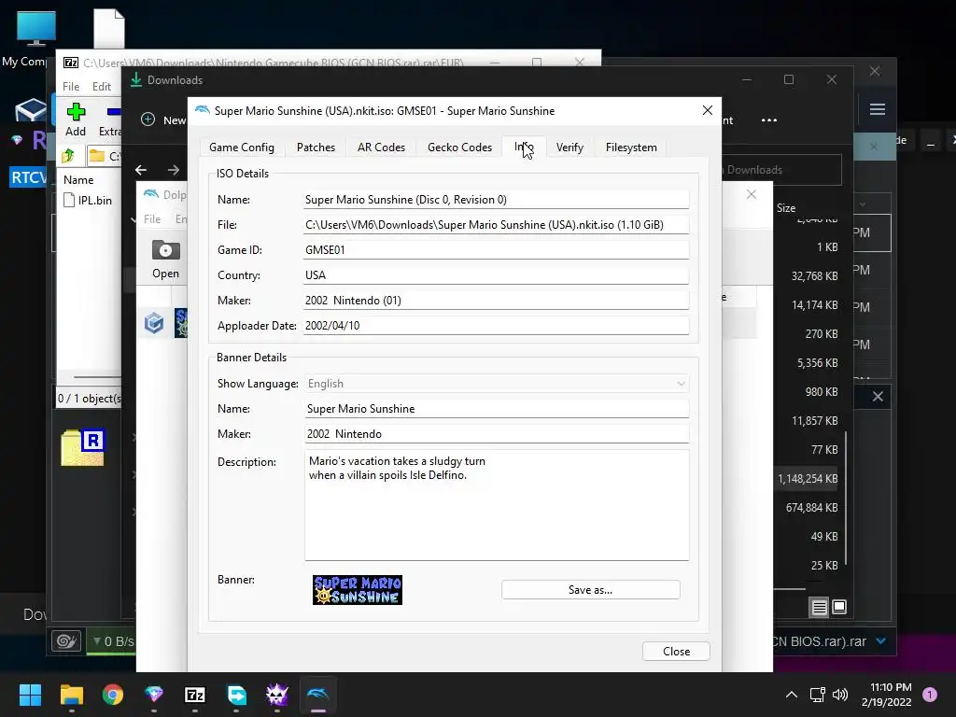Open 7-Zip Edit menu
956x717 pixels.
pos(101,87)
